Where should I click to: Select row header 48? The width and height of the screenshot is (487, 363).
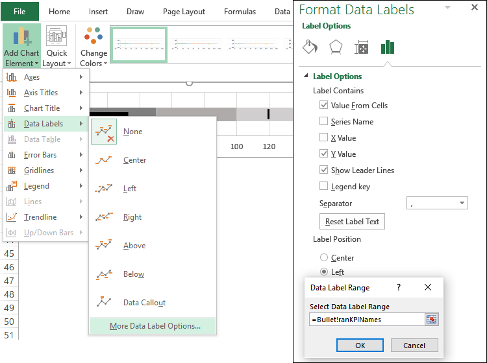point(9,294)
